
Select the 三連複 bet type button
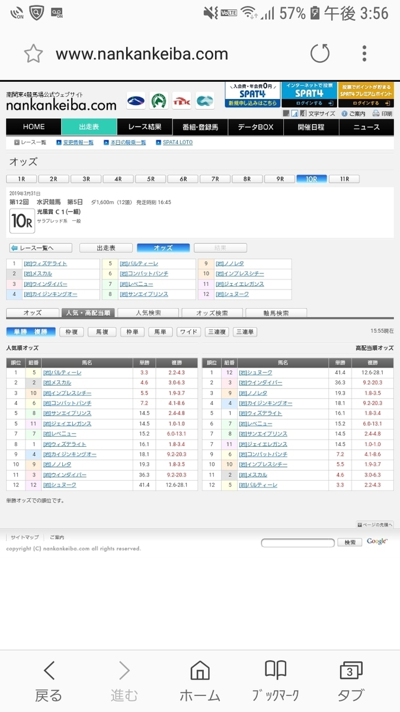click(217, 332)
